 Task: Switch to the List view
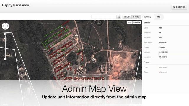(x=127, y=17)
